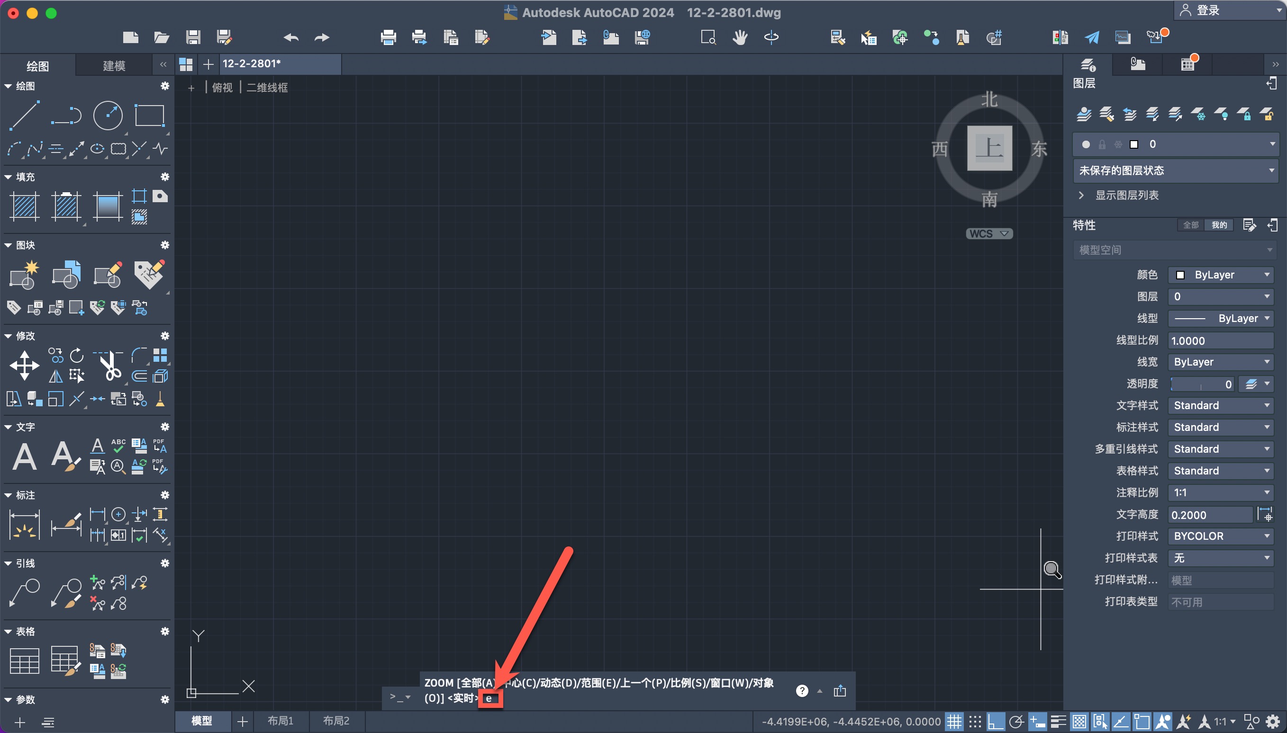
Task: Choose the Rectangle tool
Action: point(150,115)
